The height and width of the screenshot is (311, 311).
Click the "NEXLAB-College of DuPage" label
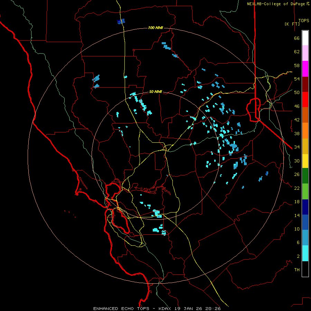276,4
